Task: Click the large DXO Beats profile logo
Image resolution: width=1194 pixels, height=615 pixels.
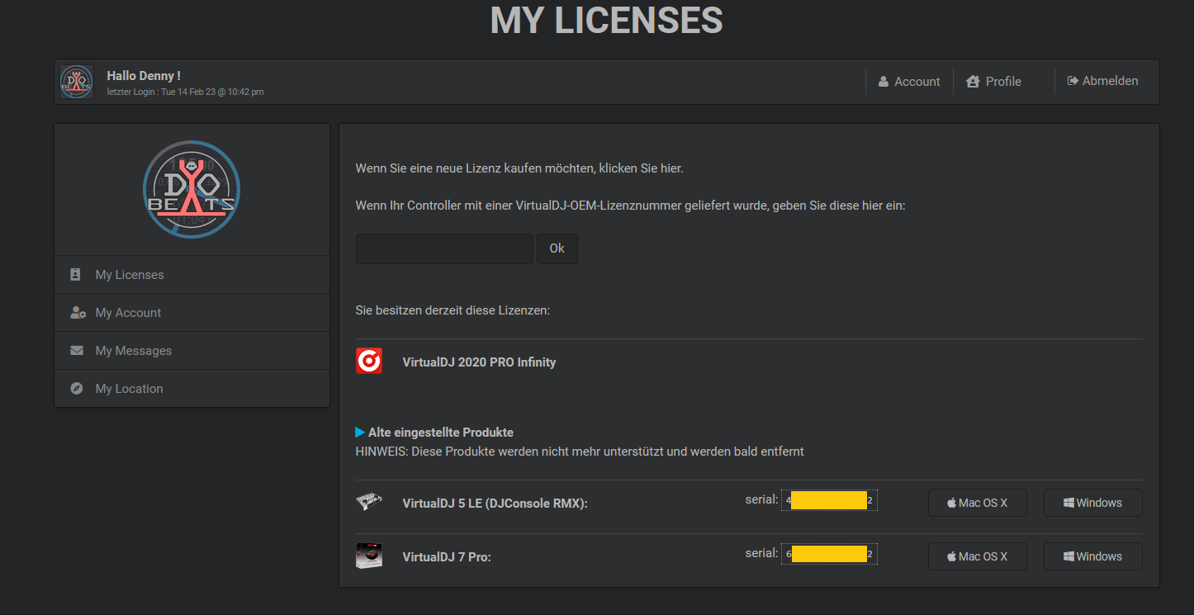Action: point(192,189)
